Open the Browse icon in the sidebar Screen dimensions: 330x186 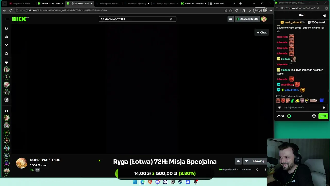pos(6,36)
